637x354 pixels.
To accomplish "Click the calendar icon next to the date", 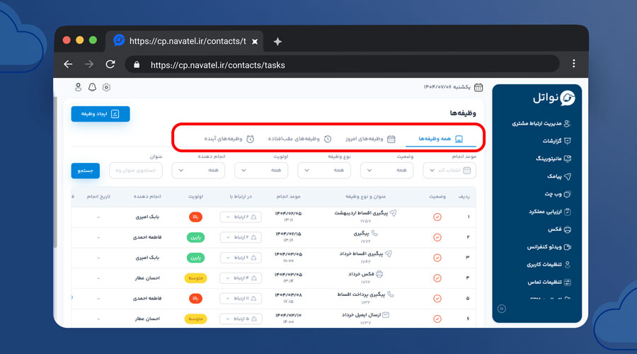I will pos(478,87).
